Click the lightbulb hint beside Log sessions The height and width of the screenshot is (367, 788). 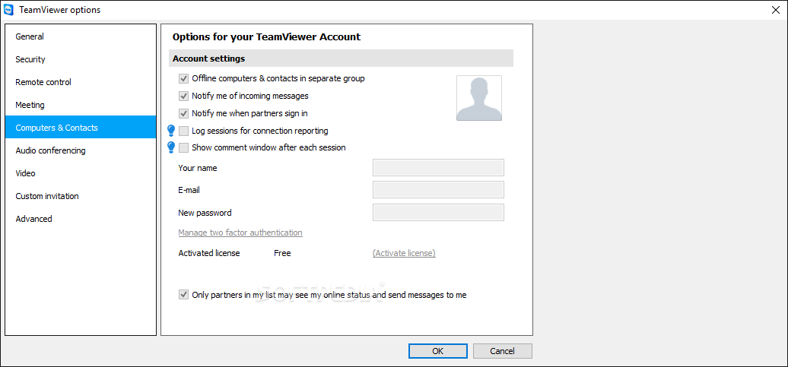[171, 131]
